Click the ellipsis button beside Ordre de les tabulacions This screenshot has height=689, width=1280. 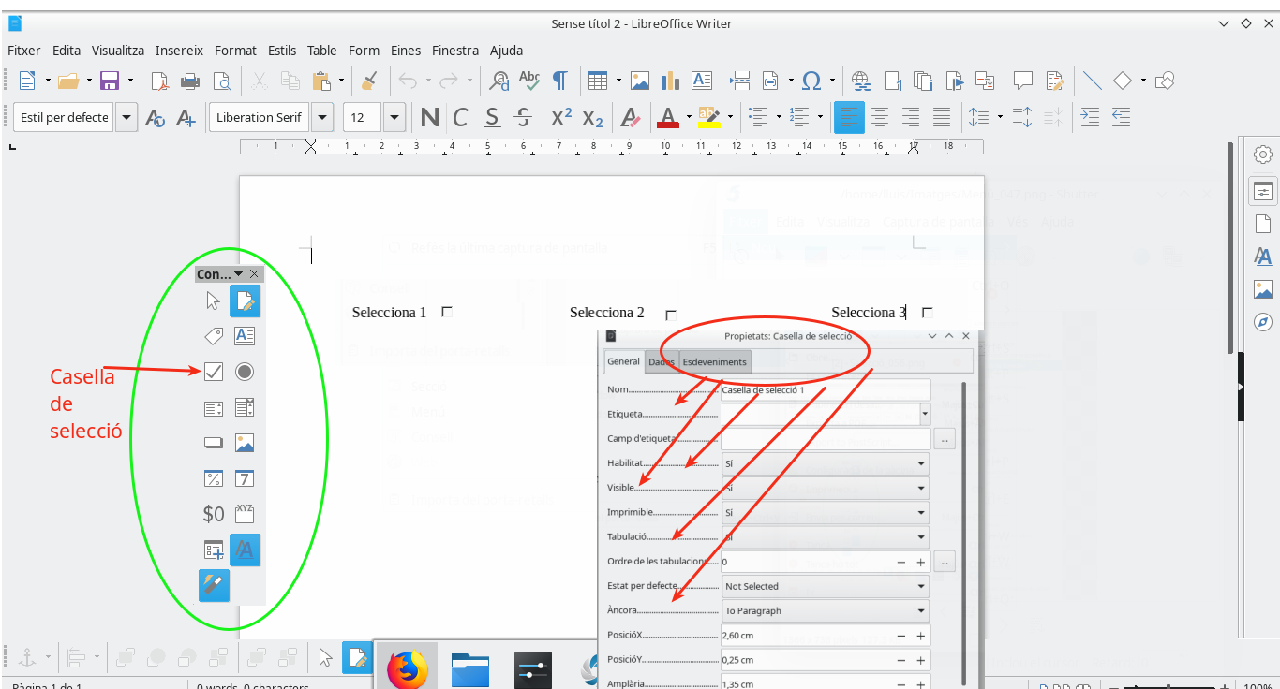(944, 562)
